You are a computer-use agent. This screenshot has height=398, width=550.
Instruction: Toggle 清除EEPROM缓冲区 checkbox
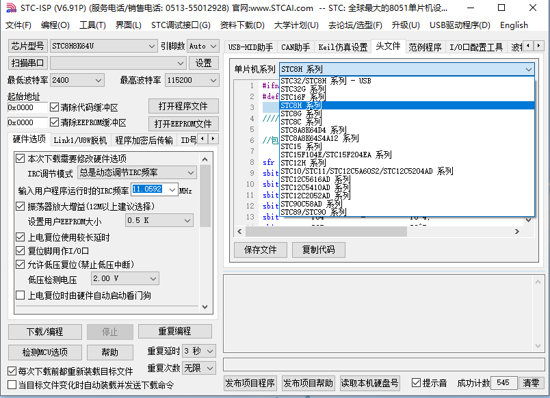[54, 122]
